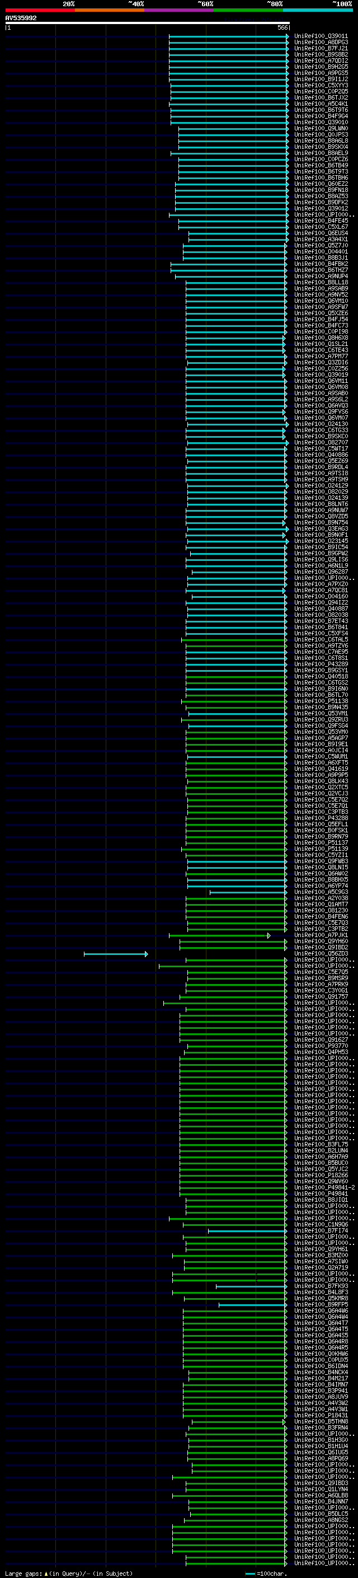The height and width of the screenshot is (1578, 358).
Task: Select hit label UniRef100_B8AEL9
Action: [321, 153]
